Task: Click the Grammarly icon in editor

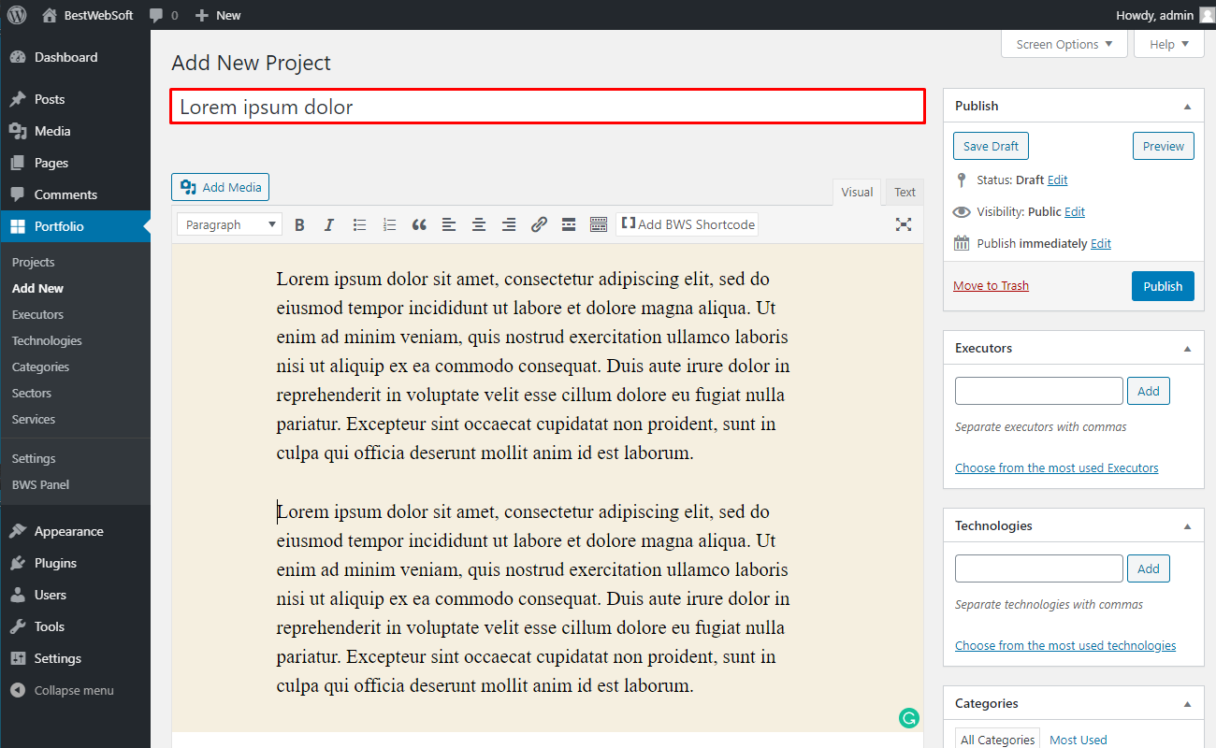Action: pos(908,718)
